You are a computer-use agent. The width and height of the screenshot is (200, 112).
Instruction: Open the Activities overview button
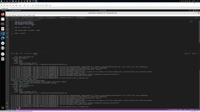point(4,10)
